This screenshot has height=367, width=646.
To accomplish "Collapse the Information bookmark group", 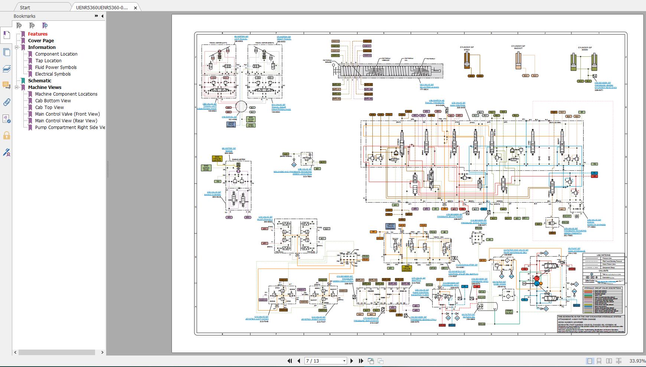I will click(17, 47).
